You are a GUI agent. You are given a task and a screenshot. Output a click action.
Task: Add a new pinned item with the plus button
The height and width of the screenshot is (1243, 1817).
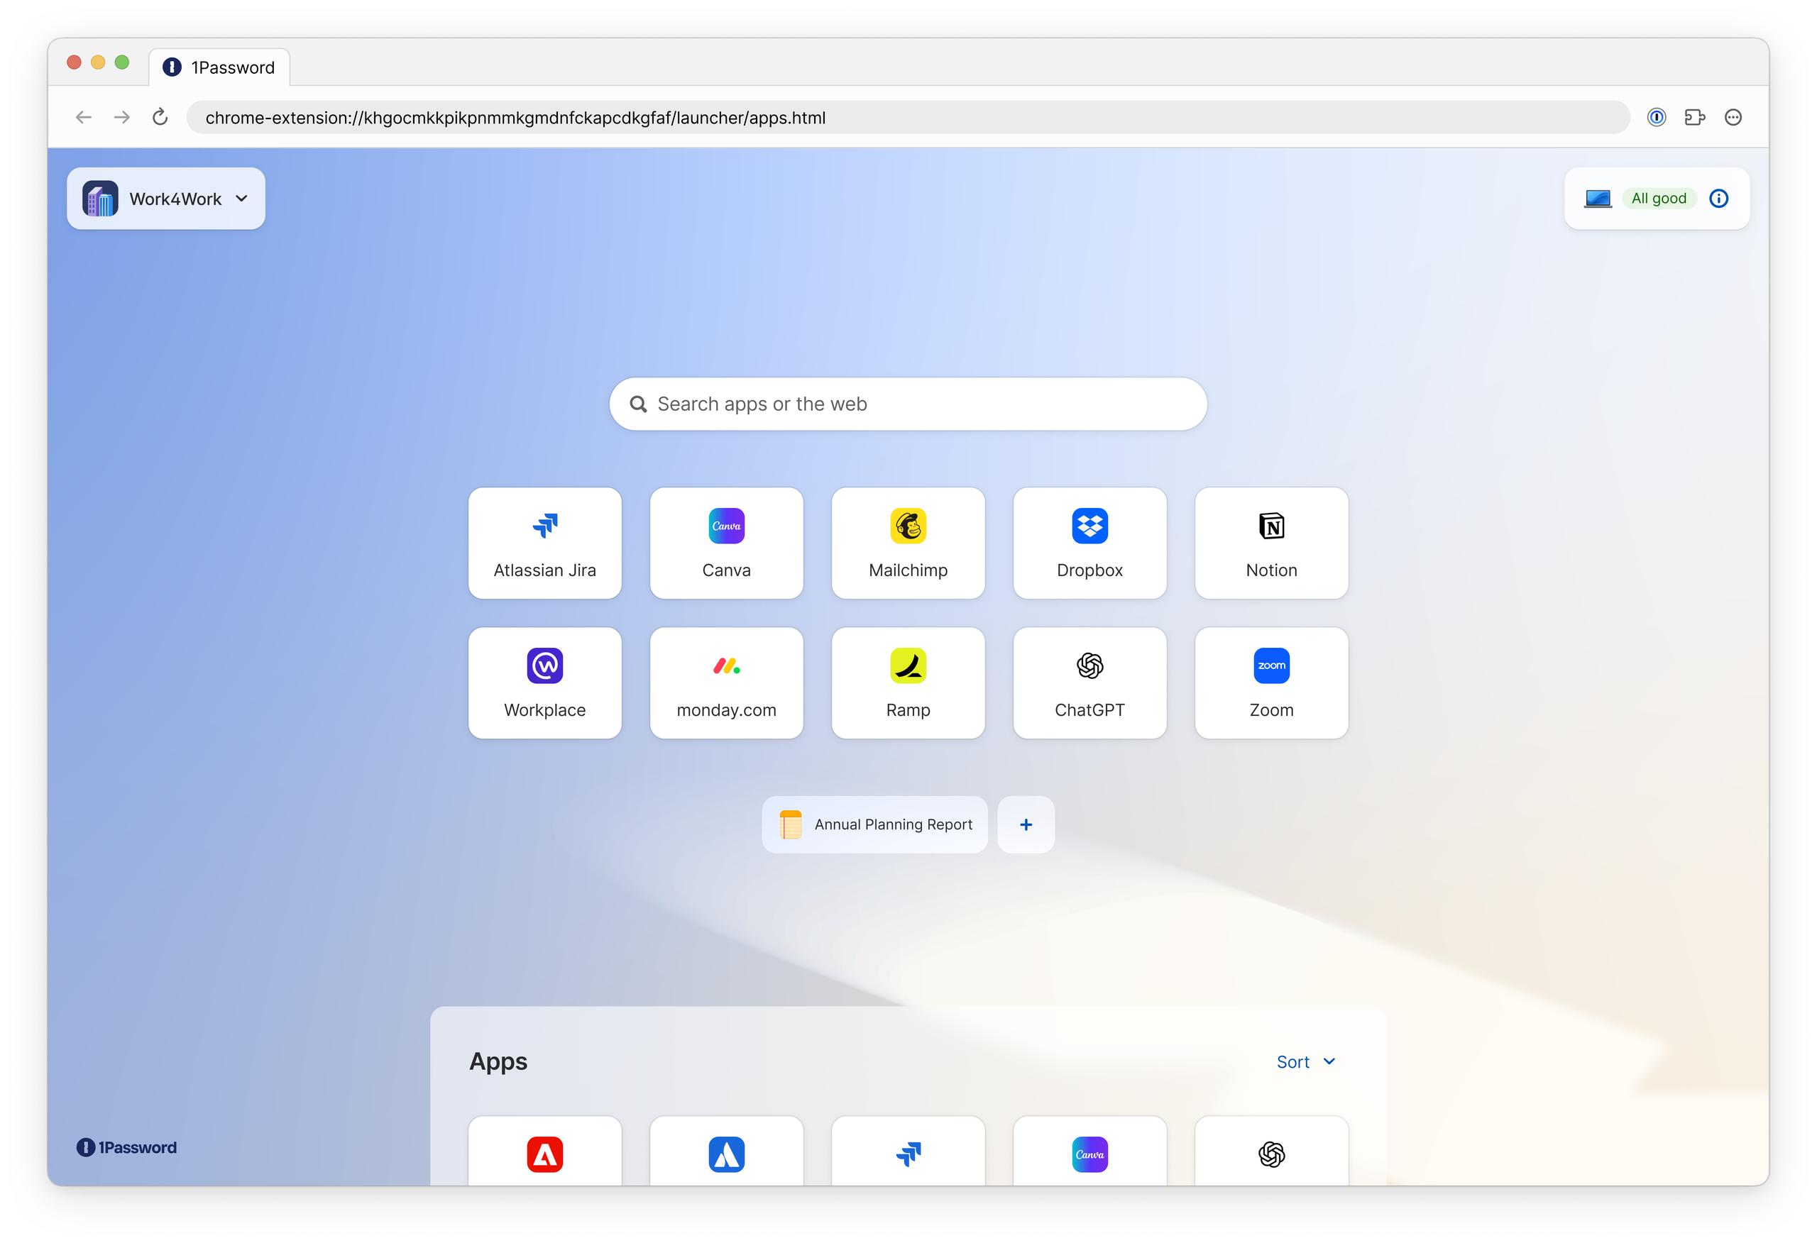click(1026, 824)
